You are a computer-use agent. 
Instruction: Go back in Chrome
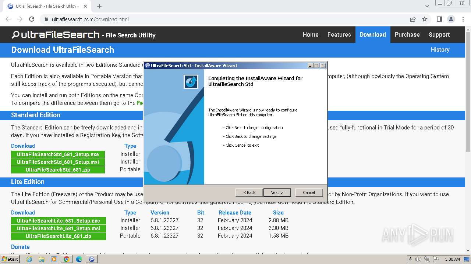(x=8, y=19)
